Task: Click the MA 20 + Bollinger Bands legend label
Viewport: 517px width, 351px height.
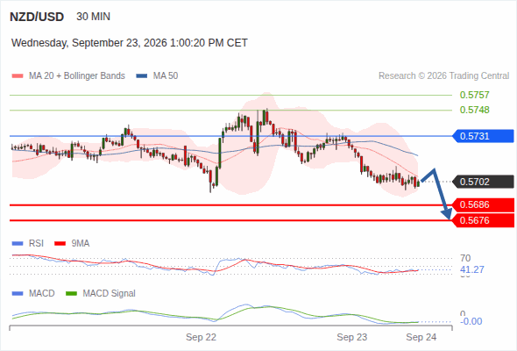Action: [77, 76]
